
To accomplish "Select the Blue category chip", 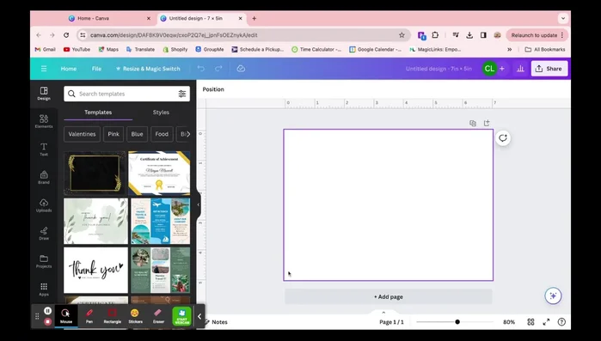I will 137,134.
